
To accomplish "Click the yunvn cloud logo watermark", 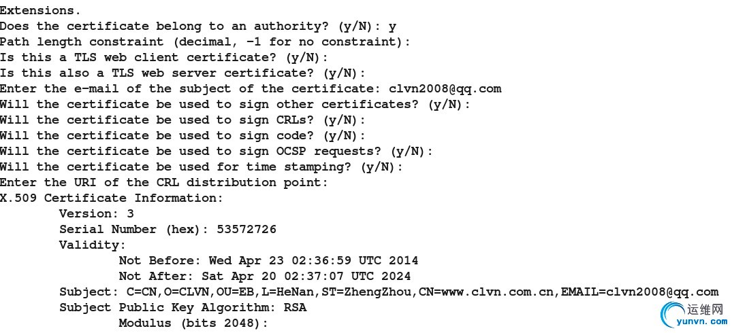I will coord(674,316).
